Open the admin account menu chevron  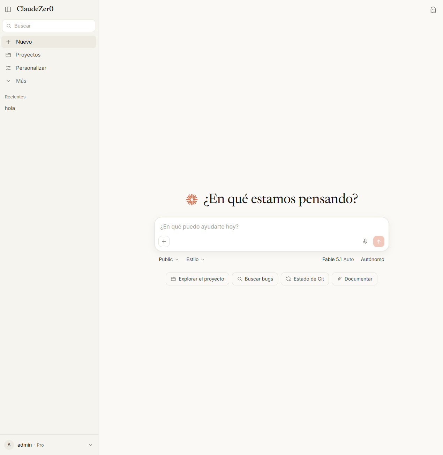(x=90, y=445)
